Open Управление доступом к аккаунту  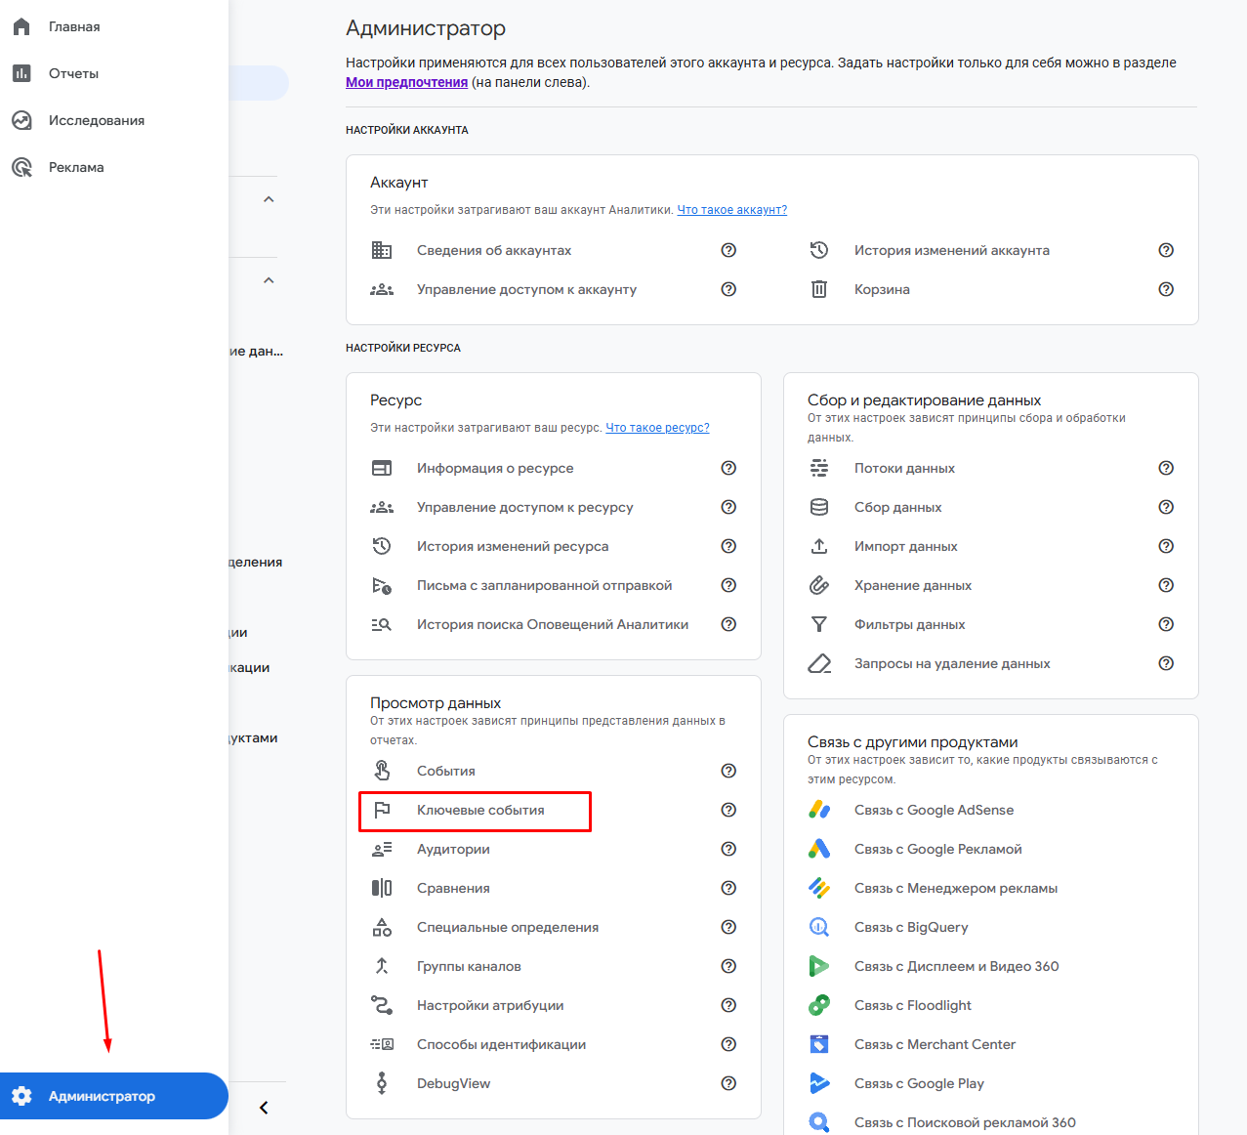526,289
